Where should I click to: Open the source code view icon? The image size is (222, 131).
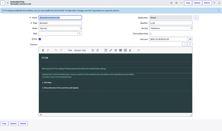click(x=138, y=50)
